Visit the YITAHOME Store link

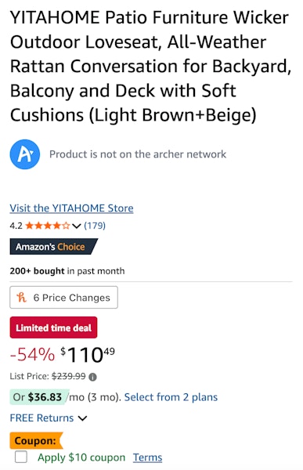coord(71,208)
